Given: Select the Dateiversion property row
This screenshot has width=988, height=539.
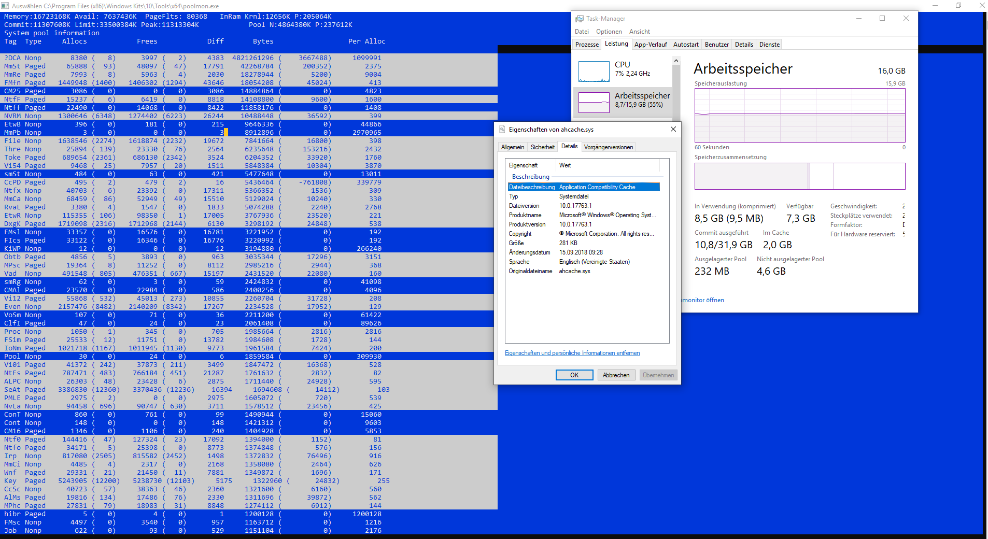Looking at the screenshot, I should click(584, 206).
